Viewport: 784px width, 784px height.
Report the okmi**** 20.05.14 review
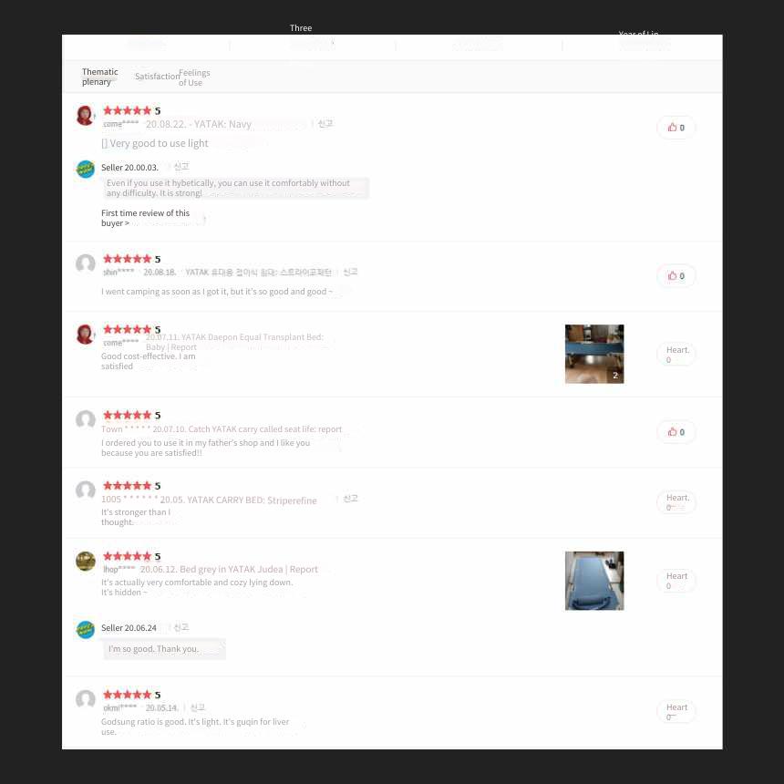pos(198,707)
